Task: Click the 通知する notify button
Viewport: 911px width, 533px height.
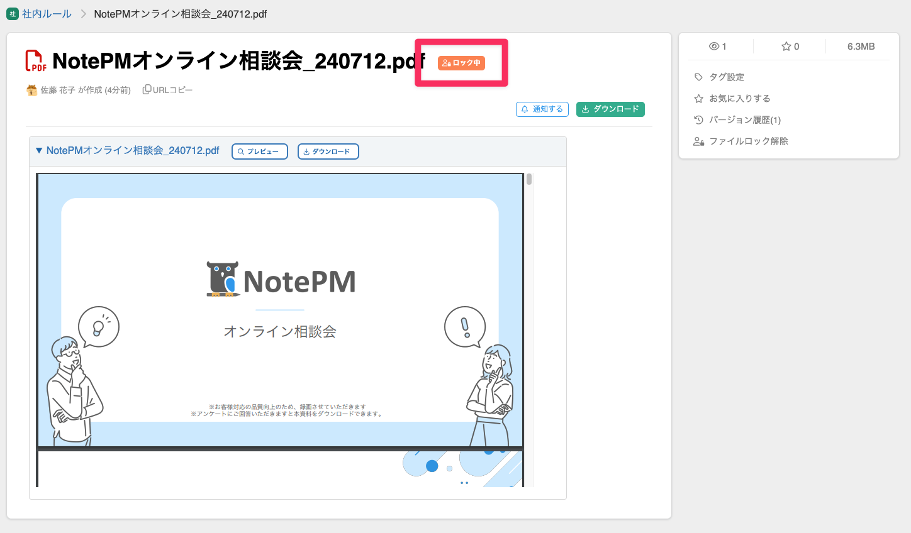Action: coord(542,109)
